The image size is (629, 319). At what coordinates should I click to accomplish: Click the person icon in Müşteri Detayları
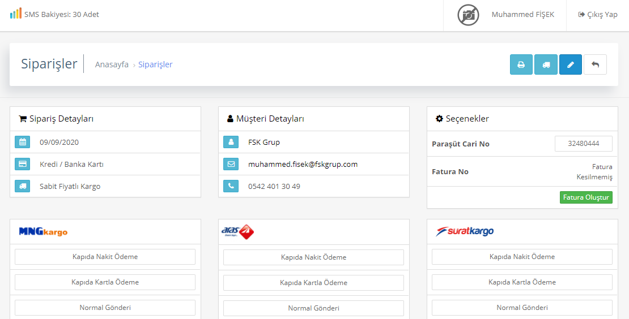click(230, 118)
